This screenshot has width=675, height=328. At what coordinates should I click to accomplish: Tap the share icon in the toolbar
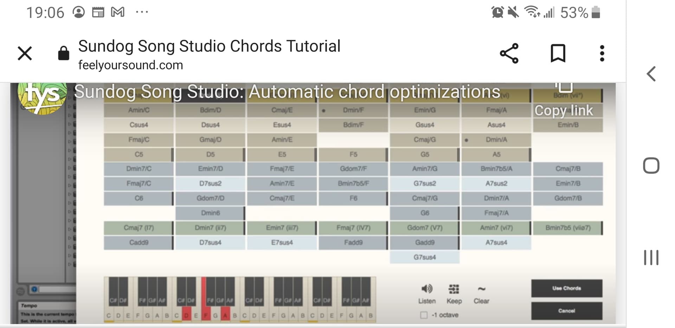[x=509, y=53]
